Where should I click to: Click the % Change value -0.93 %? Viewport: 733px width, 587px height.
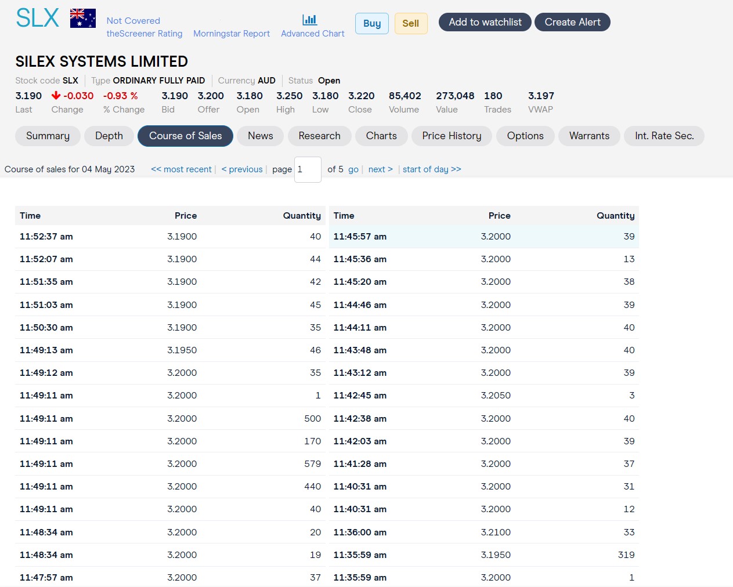(121, 96)
